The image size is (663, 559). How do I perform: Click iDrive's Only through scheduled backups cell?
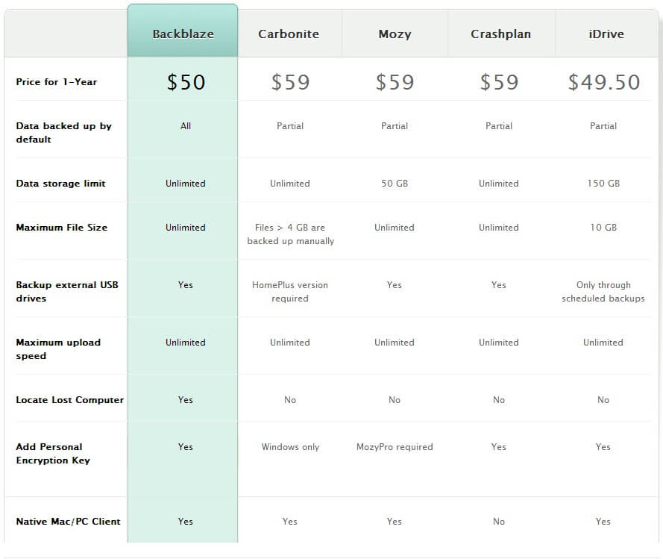pos(603,292)
